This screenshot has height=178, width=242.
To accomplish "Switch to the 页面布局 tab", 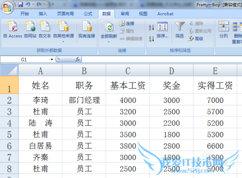I will (x=65, y=14).
